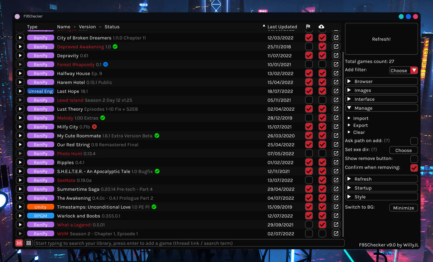Launch City of Broken Dreamers with play button
This screenshot has height=262, width=433.
(20, 38)
